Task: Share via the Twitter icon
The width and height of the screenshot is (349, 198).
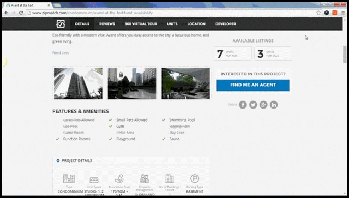Action: tap(253, 105)
